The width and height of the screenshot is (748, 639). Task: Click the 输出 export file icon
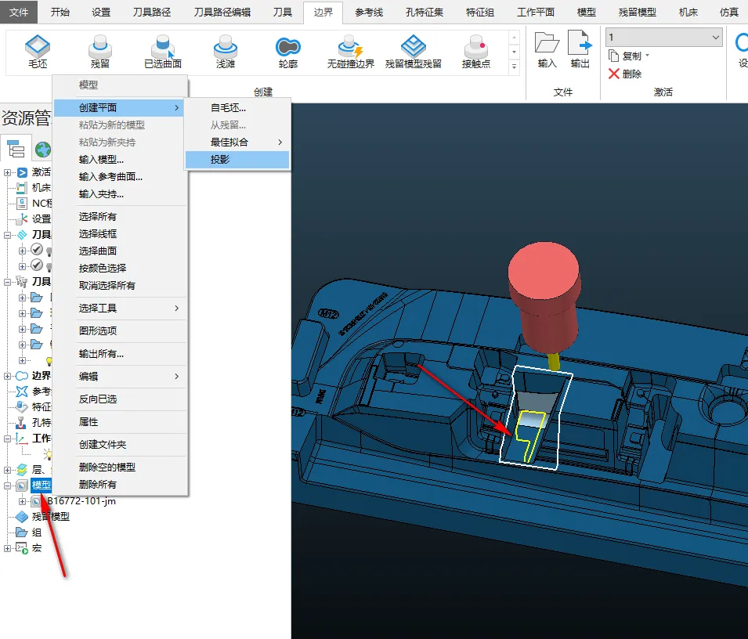pos(580,43)
